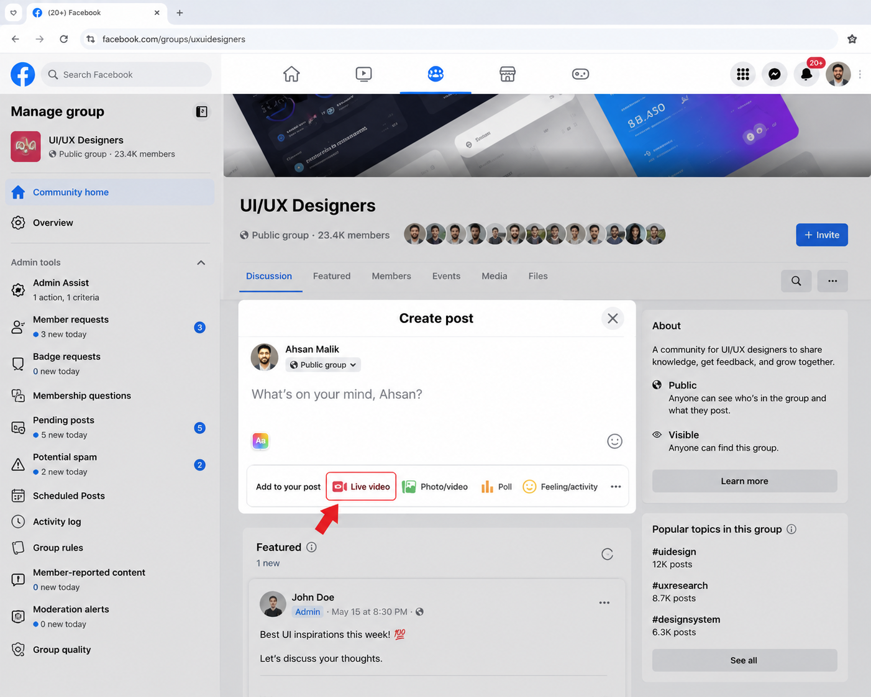
Task: Open Membership questions in sidebar
Action: [110, 396]
